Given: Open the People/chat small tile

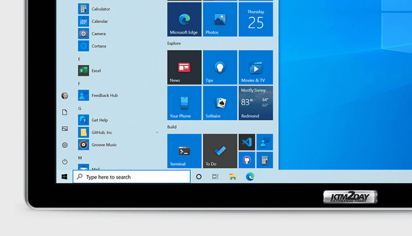Looking at the screenshot, I should [x=265, y=142].
